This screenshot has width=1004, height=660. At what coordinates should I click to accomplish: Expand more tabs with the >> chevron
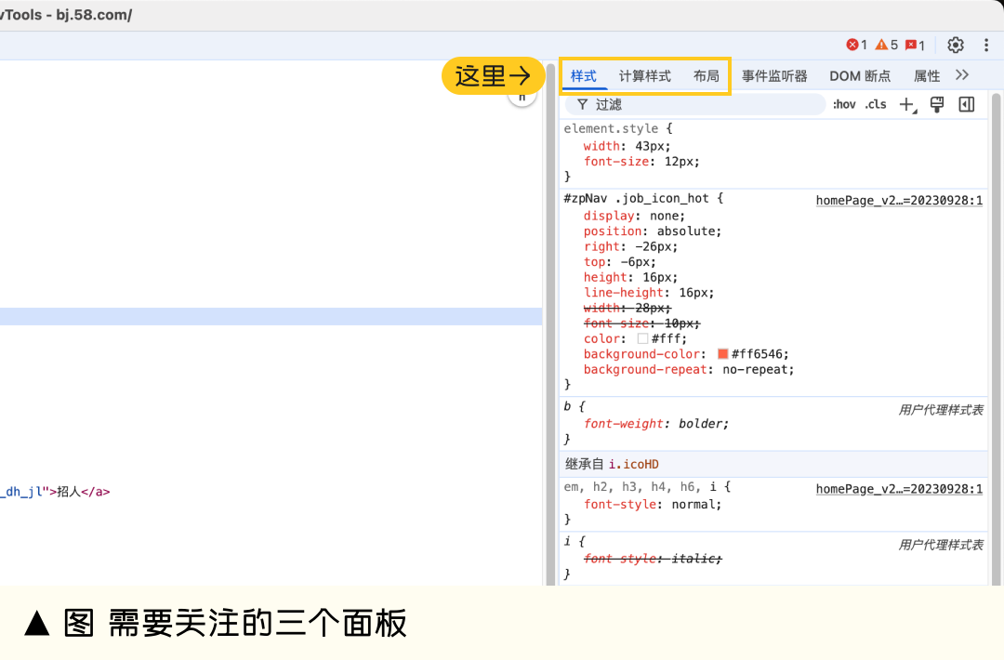(x=962, y=75)
